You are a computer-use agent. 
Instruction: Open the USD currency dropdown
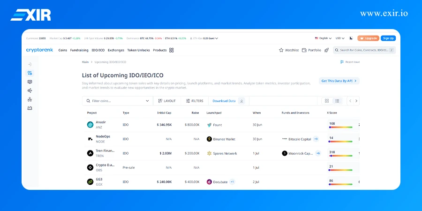point(339,38)
